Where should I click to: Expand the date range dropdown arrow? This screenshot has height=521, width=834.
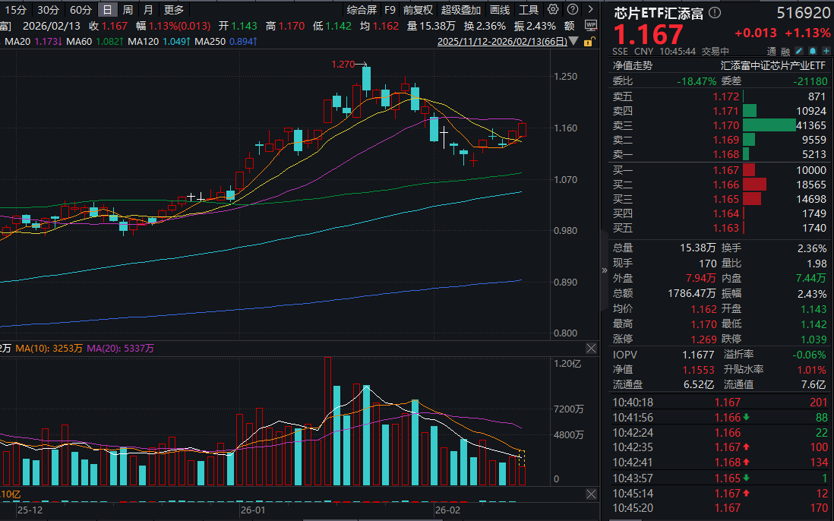coord(574,41)
